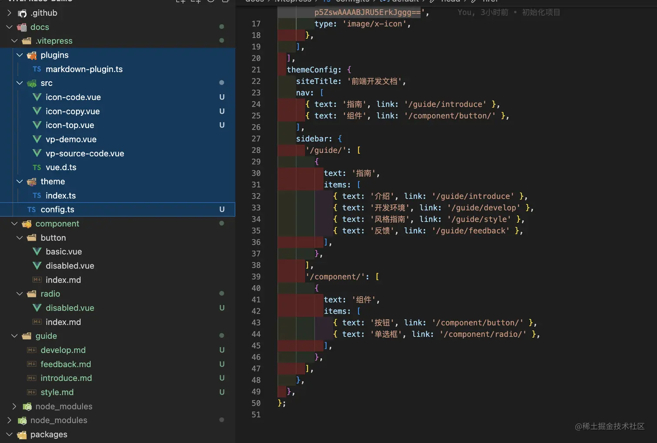Click line number 39 in the gutter
This screenshot has width=657, height=443.
point(256,277)
